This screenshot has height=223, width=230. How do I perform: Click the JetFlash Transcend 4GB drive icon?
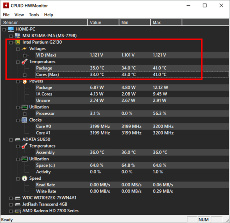[x=18, y=204]
